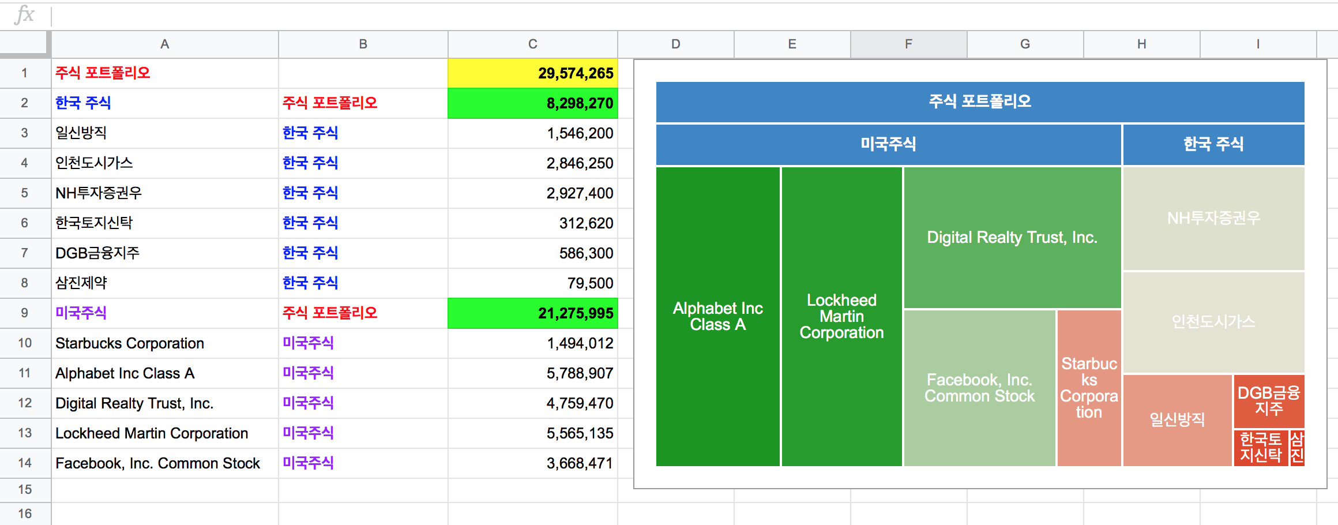This screenshot has height=525, width=1338.
Task: Select cell '일신방직' in column A
Action: 165,133
